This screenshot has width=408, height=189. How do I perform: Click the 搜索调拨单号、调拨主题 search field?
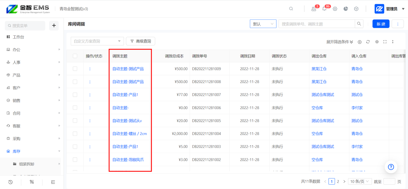pos(317,24)
